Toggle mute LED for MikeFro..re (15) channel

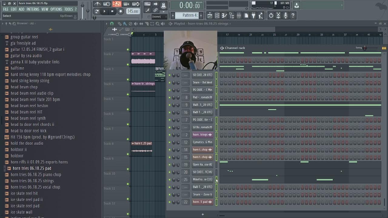point(169,180)
